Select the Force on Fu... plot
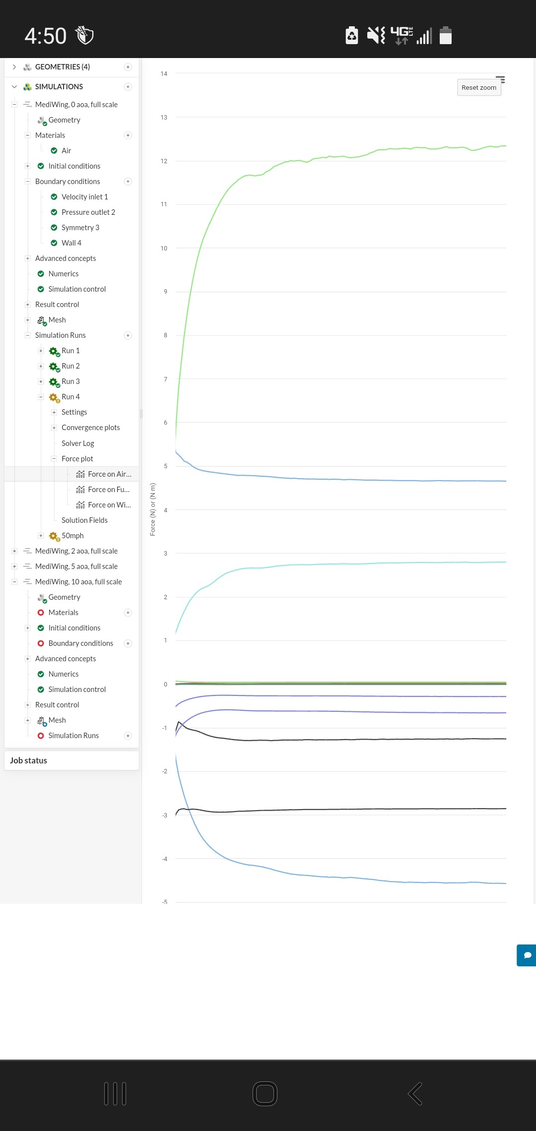536x1131 pixels. (x=108, y=490)
